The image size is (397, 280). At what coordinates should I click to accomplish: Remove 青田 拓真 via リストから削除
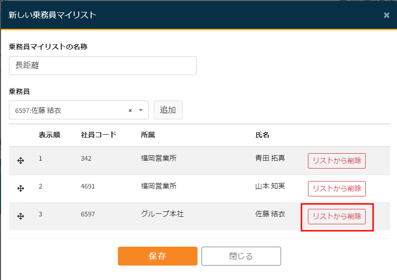tap(336, 161)
